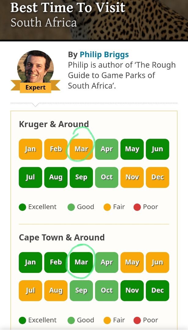Choose Dec under Kruger & Around
This screenshot has height=330, width=188.
[157, 177]
